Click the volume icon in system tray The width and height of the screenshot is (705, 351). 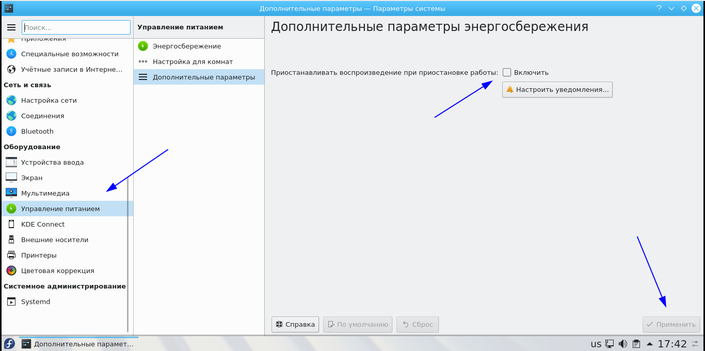pos(623,344)
